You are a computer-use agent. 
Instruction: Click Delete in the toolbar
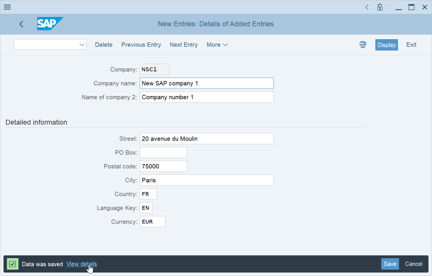click(x=104, y=45)
